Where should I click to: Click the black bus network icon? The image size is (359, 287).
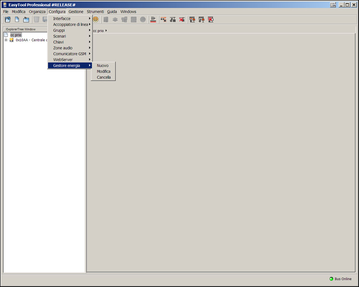point(173,20)
